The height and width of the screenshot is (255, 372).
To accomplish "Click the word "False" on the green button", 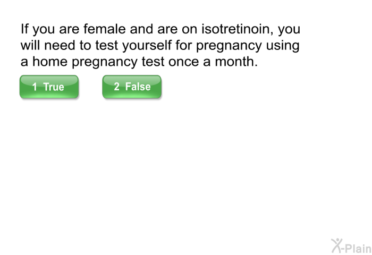I will pyautogui.click(x=138, y=87).
